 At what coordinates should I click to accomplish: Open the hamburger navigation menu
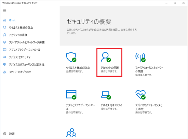pyautogui.click(x=5, y=11)
